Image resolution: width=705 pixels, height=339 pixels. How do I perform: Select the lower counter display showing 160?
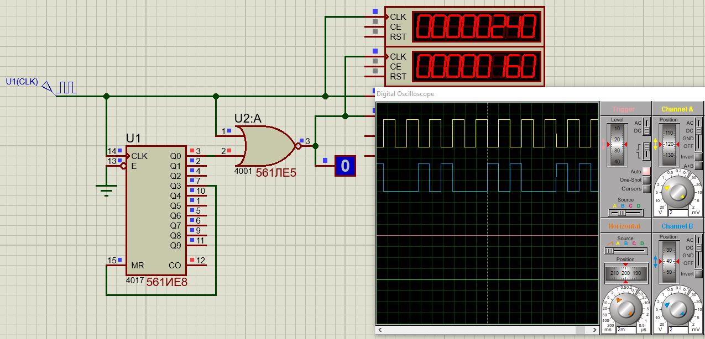[476, 66]
